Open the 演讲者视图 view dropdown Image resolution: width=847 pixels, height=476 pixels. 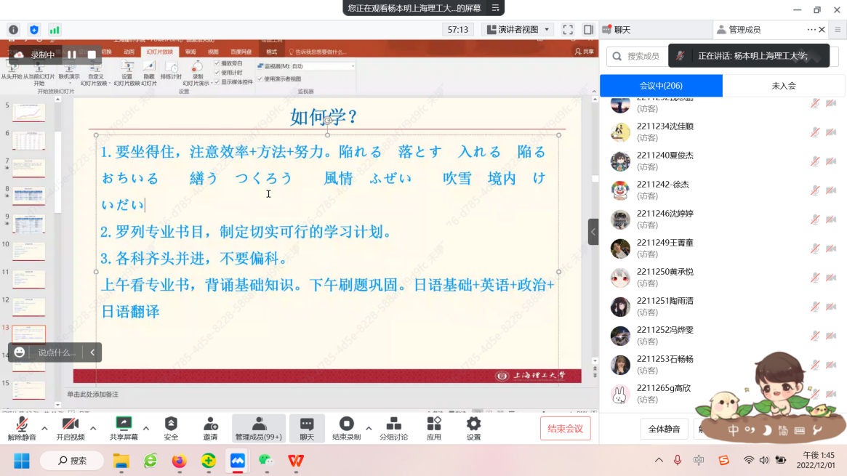(x=518, y=30)
